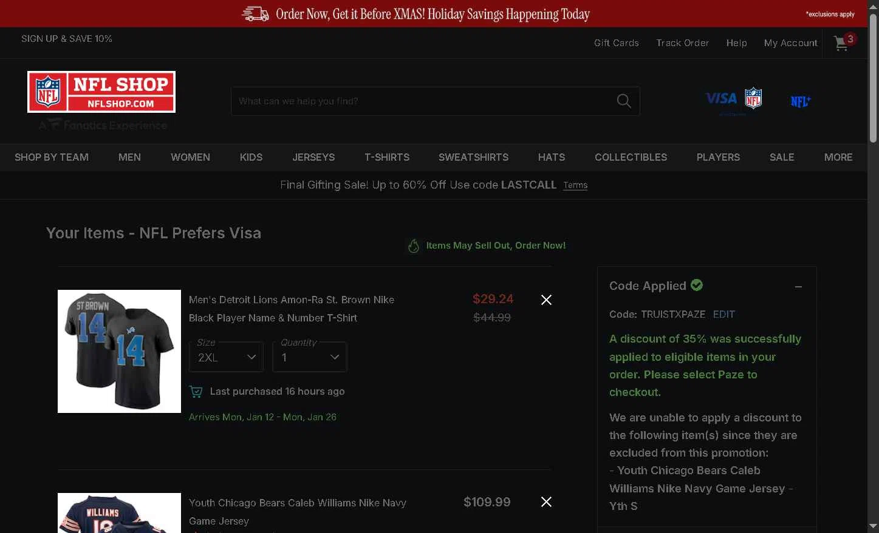Image resolution: width=879 pixels, height=533 pixels.
Task: Remove the Bears Caleb Williams jersey
Action: click(546, 501)
